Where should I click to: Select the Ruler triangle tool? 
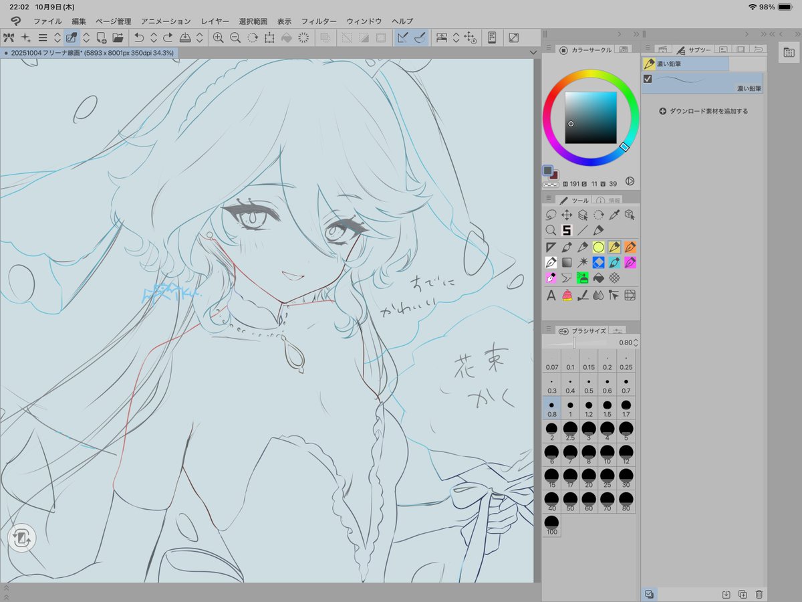[x=551, y=247]
